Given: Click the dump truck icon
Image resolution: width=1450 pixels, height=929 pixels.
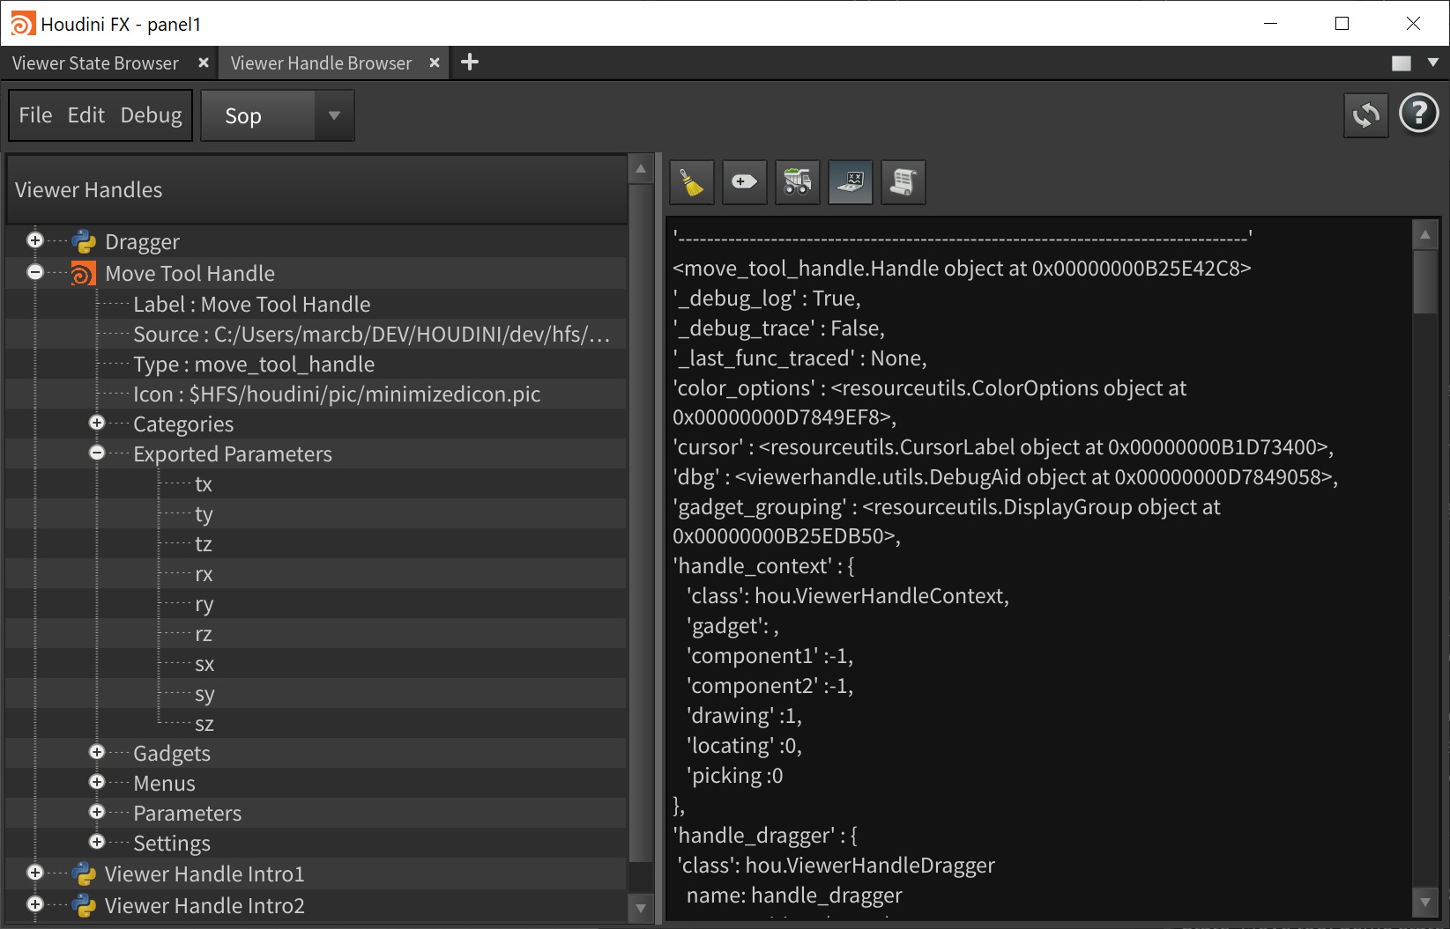Looking at the screenshot, I should tap(798, 182).
